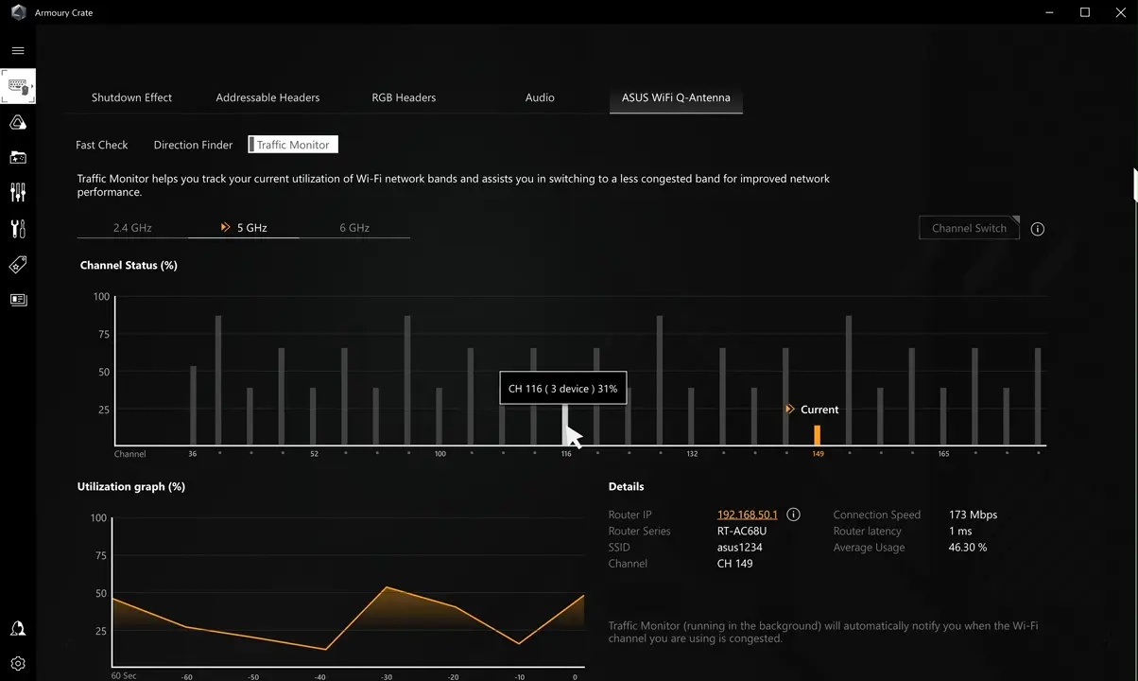1138x681 pixels.
Task: Switch to the 2.4 GHz band
Action: click(x=132, y=228)
